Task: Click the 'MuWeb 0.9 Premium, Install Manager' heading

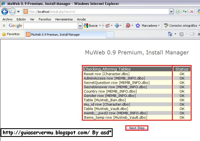Action: click(137, 53)
